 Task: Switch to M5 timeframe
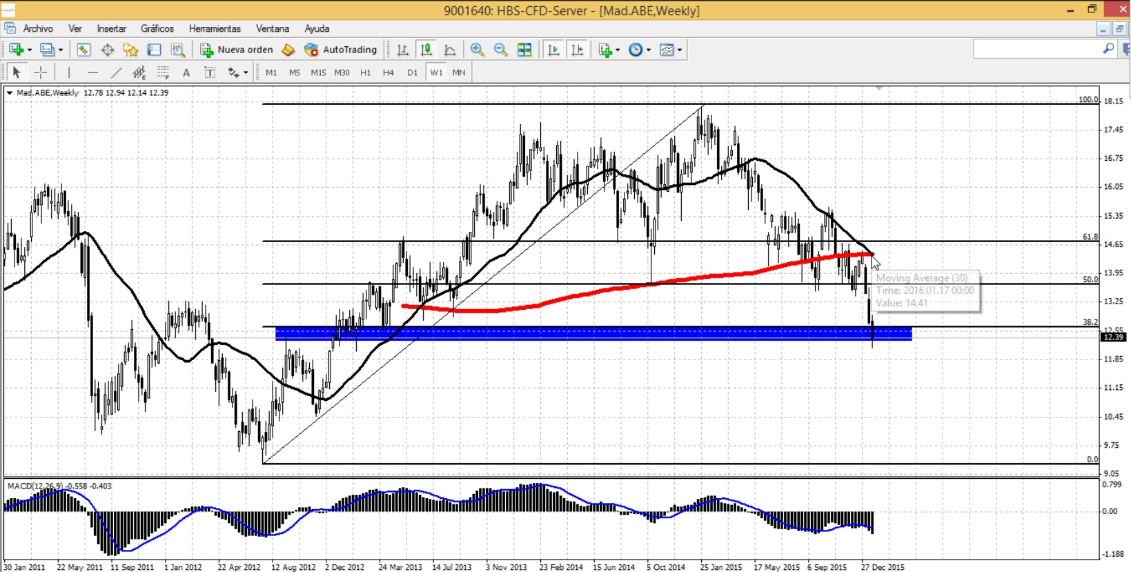click(295, 72)
